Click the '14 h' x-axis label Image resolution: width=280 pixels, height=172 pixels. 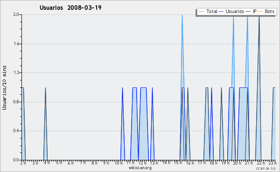pos(166,163)
